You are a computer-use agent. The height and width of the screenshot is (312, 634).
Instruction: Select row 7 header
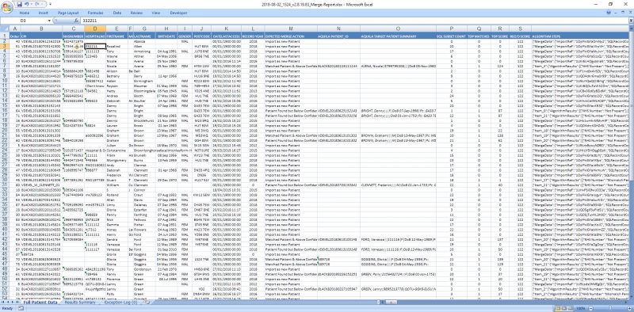pos(5,66)
